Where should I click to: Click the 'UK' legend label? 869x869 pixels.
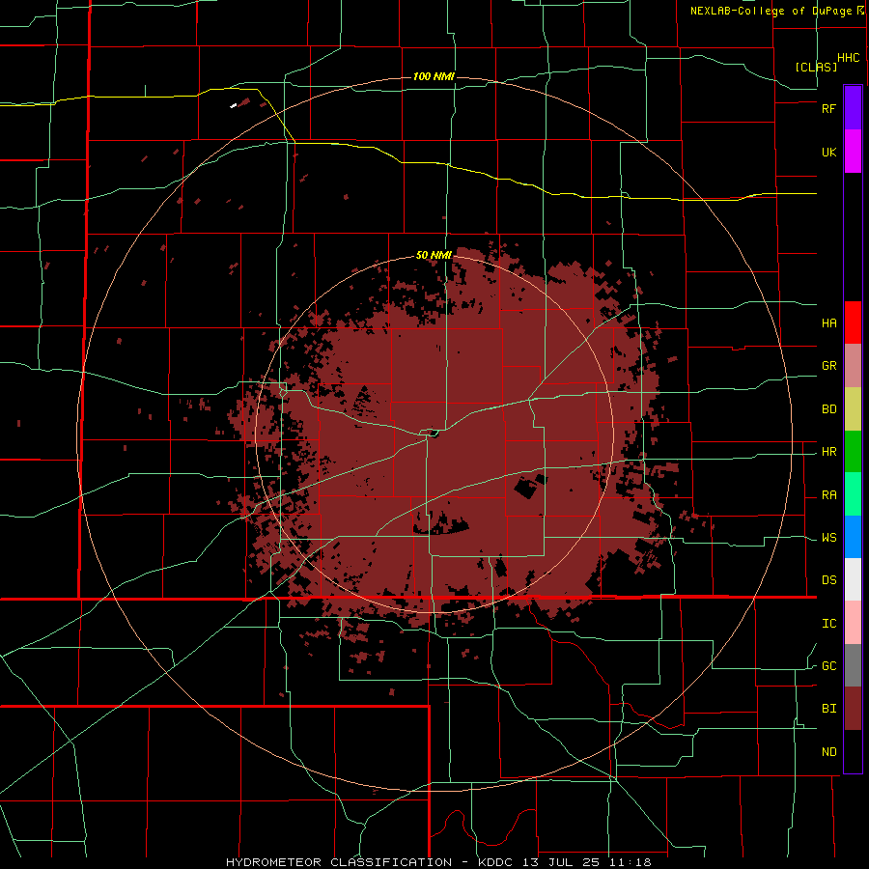coord(828,152)
